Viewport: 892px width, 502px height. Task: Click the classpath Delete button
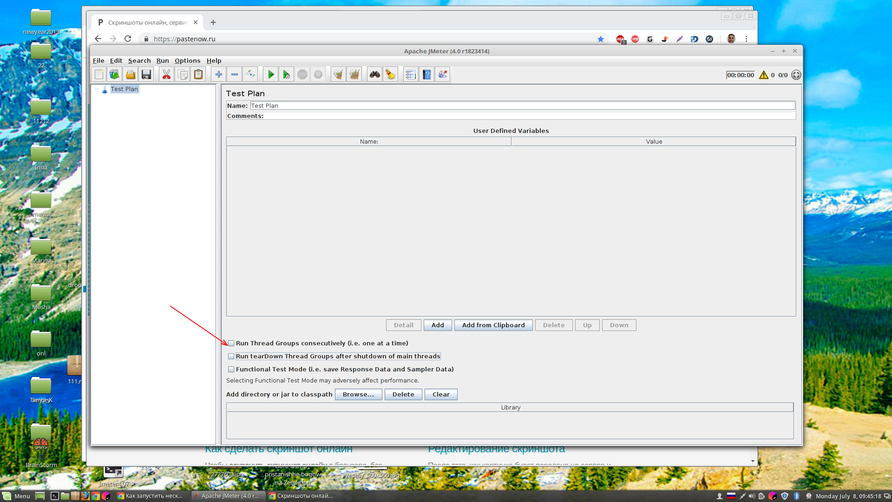click(403, 395)
